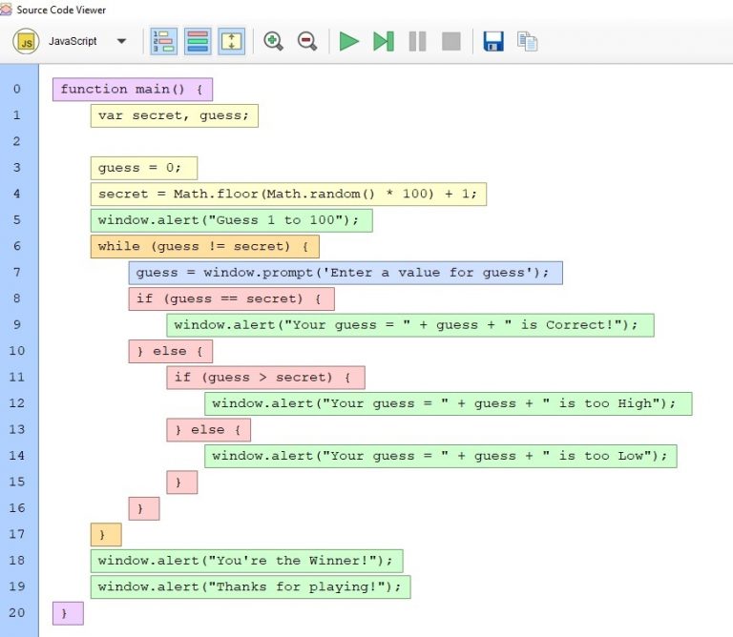Toggle expanded line spacing
The width and height of the screenshot is (733, 637).
click(x=231, y=42)
